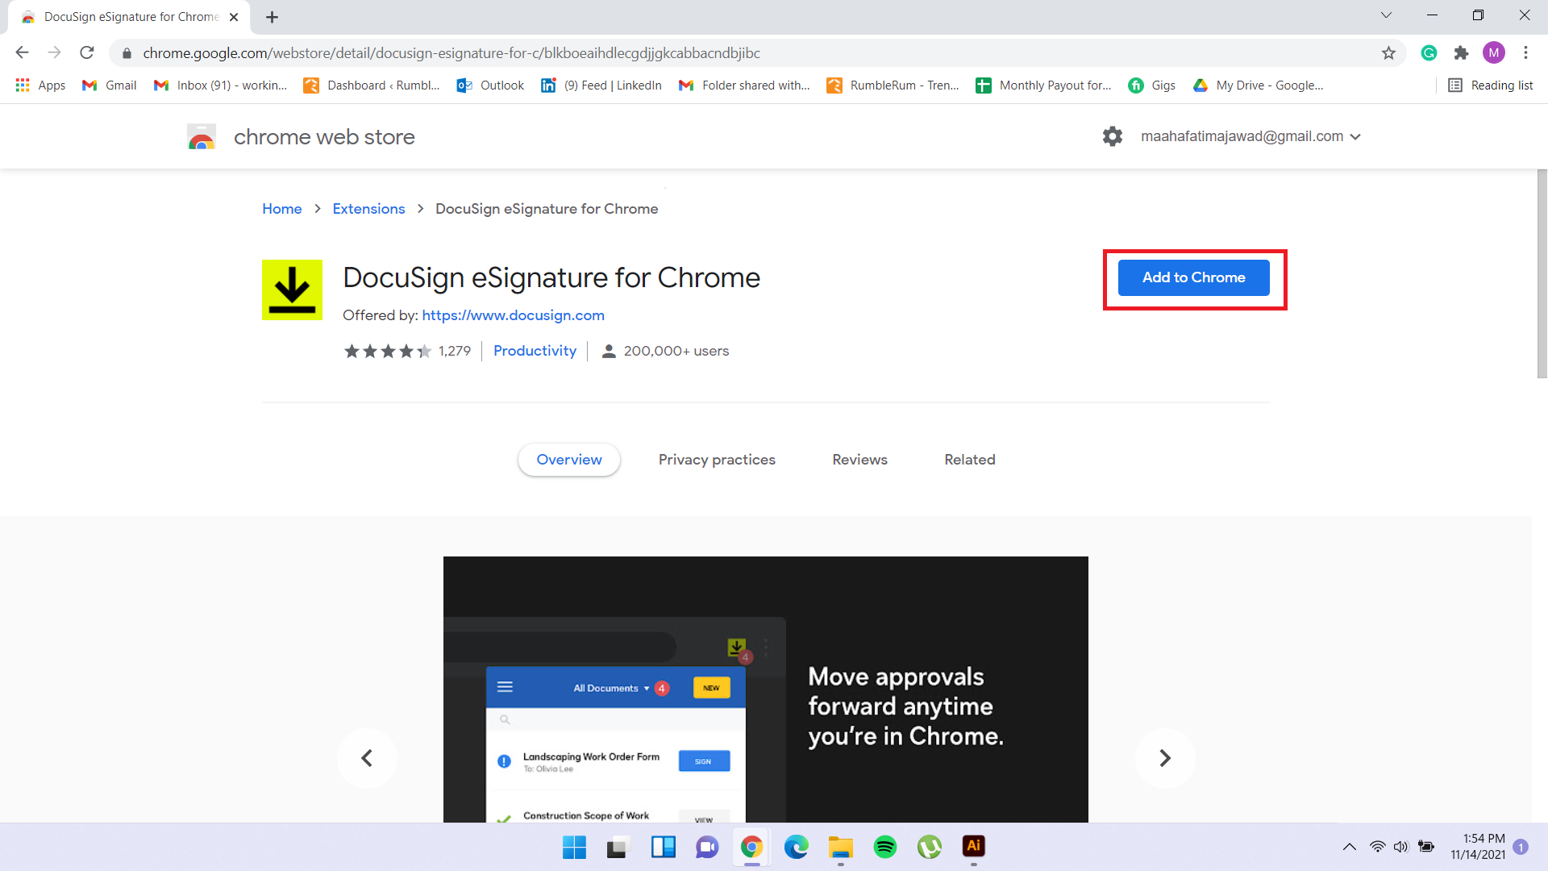1548x871 pixels.
Task: Open Microsoft Edge from the taskbar
Action: click(x=796, y=847)
